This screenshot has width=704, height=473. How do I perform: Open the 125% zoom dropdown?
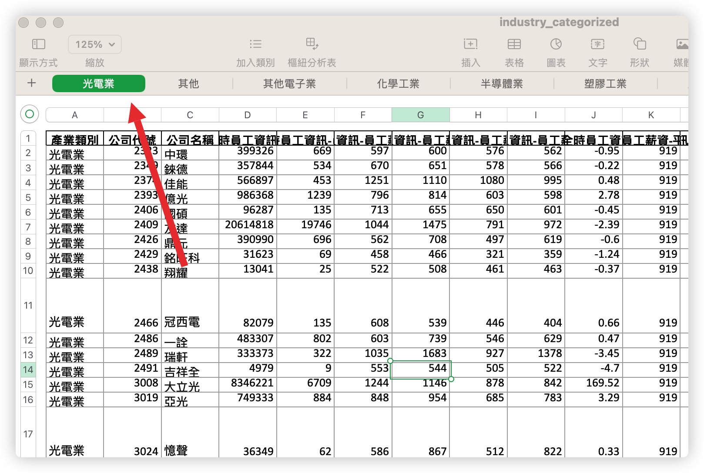[95, 44]
